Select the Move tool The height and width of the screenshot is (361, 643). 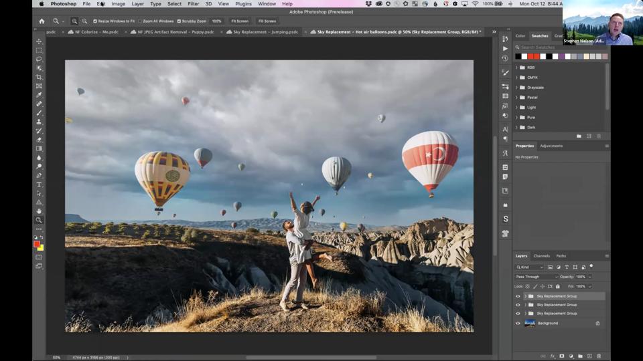click(39, 41)
